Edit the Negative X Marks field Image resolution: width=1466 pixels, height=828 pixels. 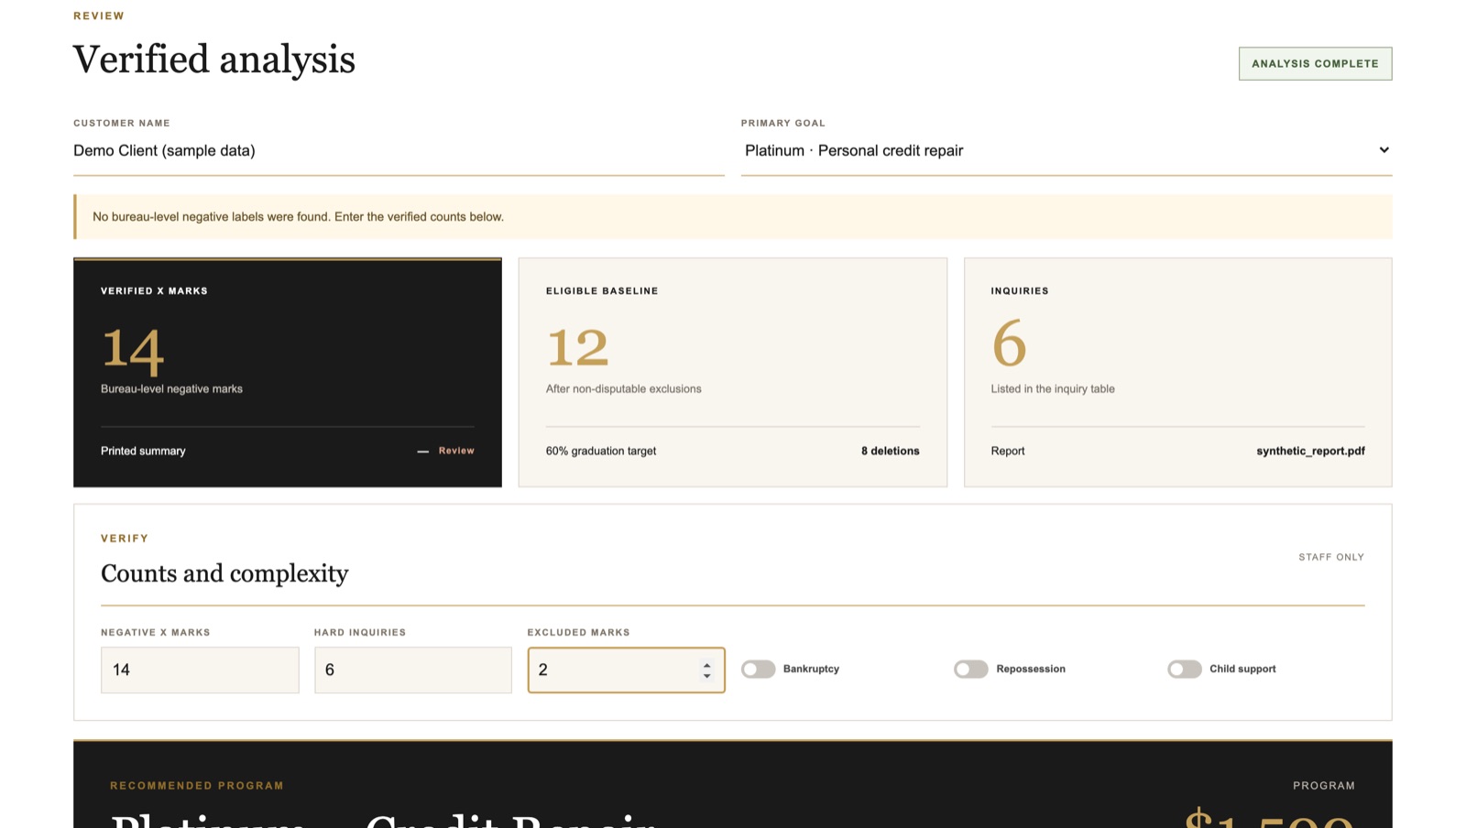(200, 670)
